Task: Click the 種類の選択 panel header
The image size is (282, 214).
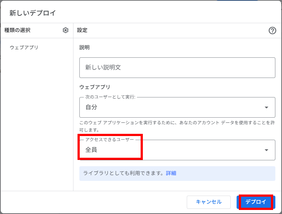Action: click(x=17, y=30)
